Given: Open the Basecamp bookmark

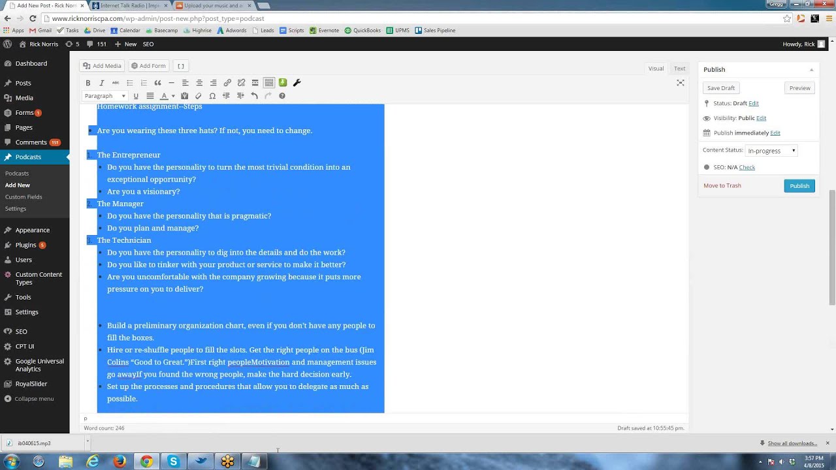Looking at the screenshot, I should (x=161, y=30).
